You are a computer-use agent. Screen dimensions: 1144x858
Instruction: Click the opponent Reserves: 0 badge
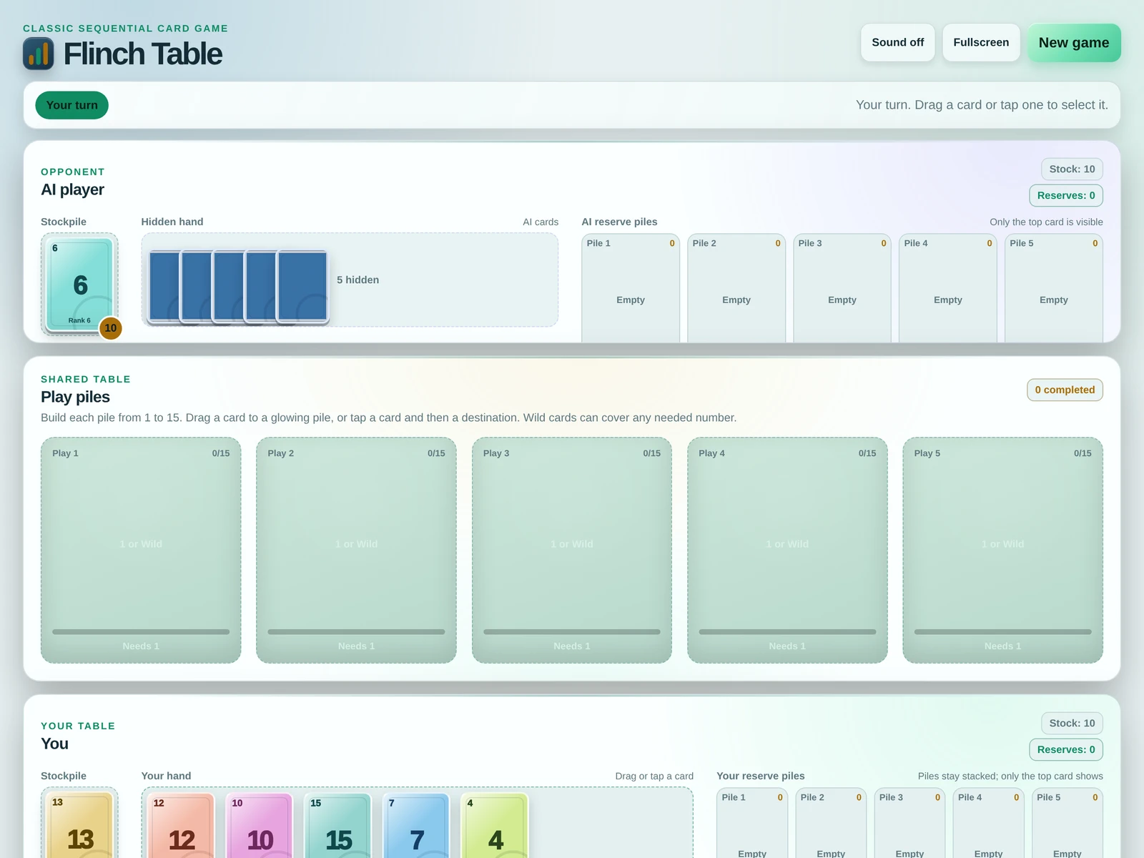(x=1066, y=195)
